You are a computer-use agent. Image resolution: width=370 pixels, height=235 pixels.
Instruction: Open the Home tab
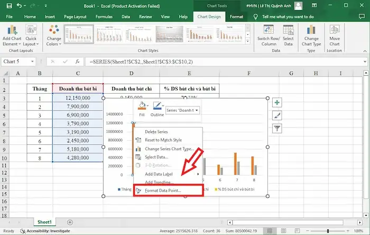pyautogui.click(x=30, y=17)
